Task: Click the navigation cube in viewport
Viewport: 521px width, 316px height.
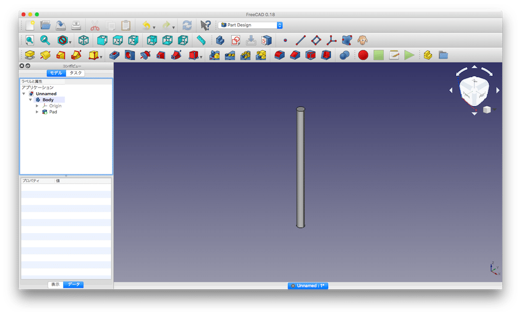Action: (x=474, y=91)
